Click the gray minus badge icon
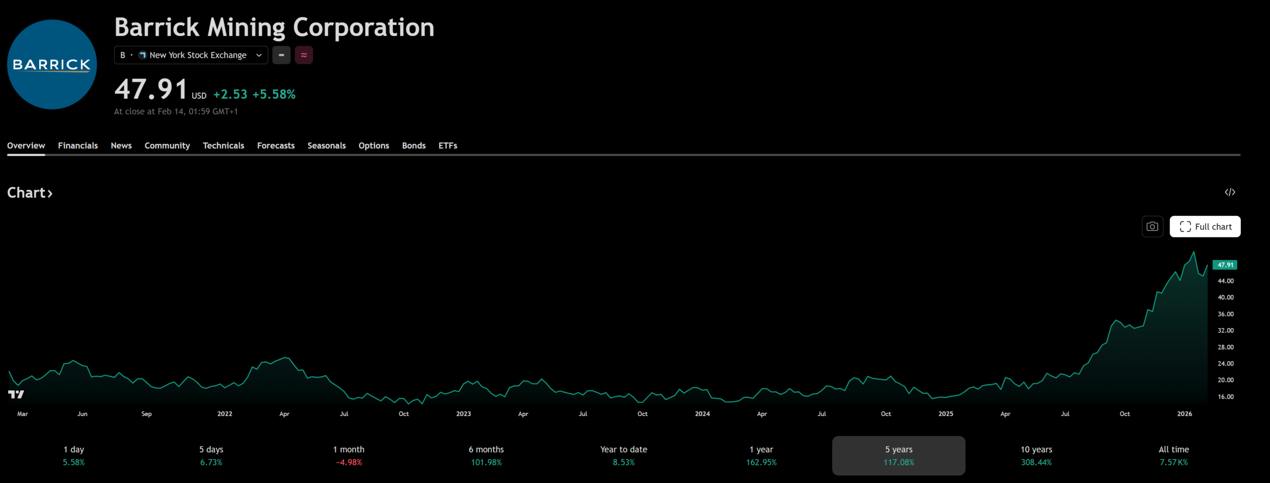 (281, 55)
